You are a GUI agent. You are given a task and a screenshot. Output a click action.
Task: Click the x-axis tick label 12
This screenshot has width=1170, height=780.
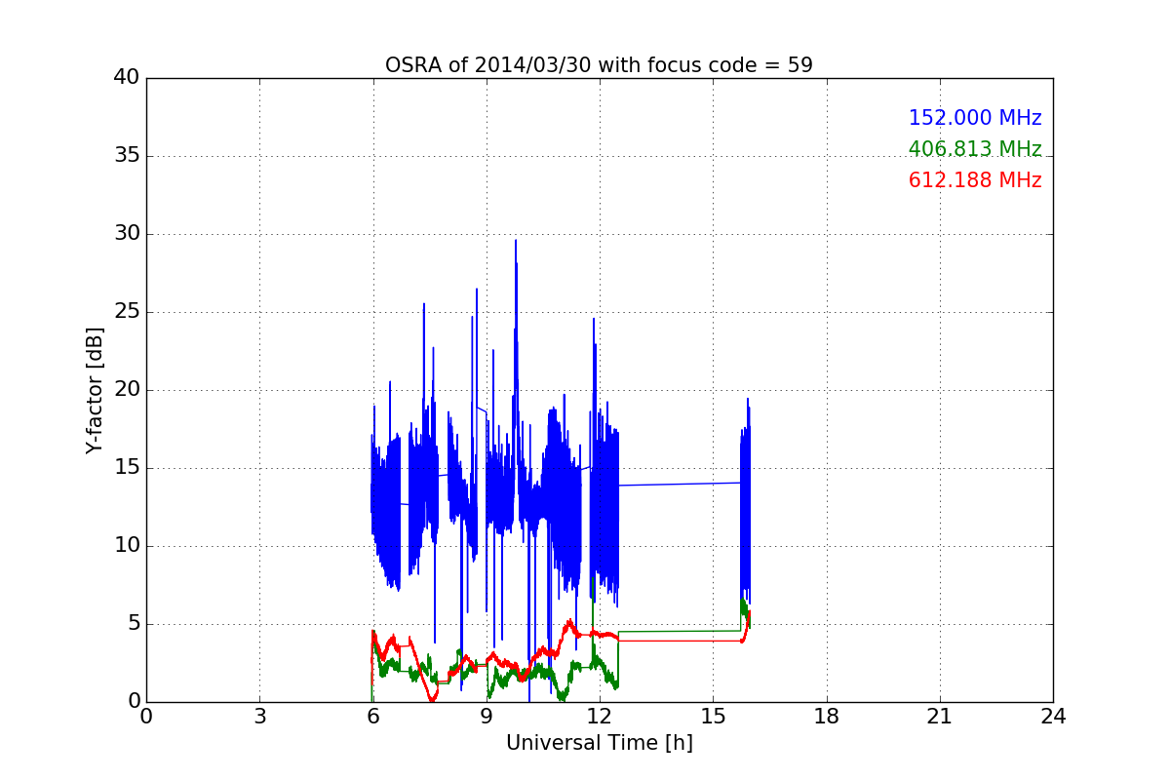click(600, 716)
